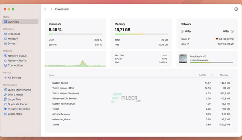Sort the table by % CPU header
The width and height of the screenshot is (242, 140).
(202, 75)
